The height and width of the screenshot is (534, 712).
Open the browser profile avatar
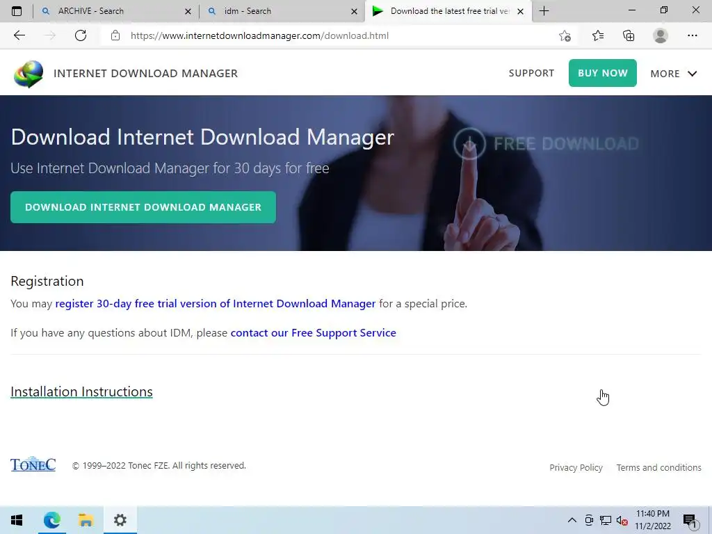661,35
